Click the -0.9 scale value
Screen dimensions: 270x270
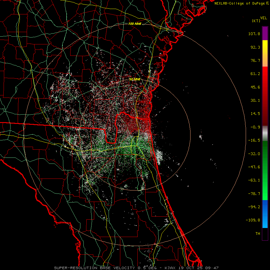(255, 127)
